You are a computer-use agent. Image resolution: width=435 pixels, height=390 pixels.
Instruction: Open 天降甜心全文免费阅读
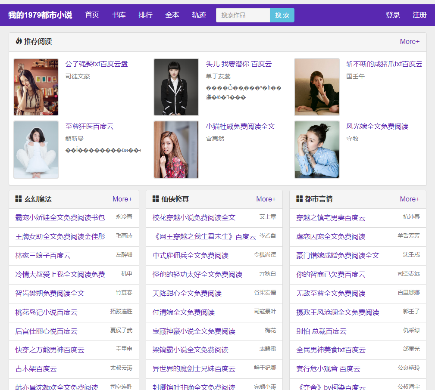click(187, 293)
